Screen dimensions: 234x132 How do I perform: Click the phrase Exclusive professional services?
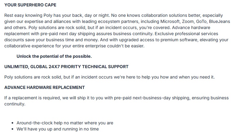tap(186, 34)
